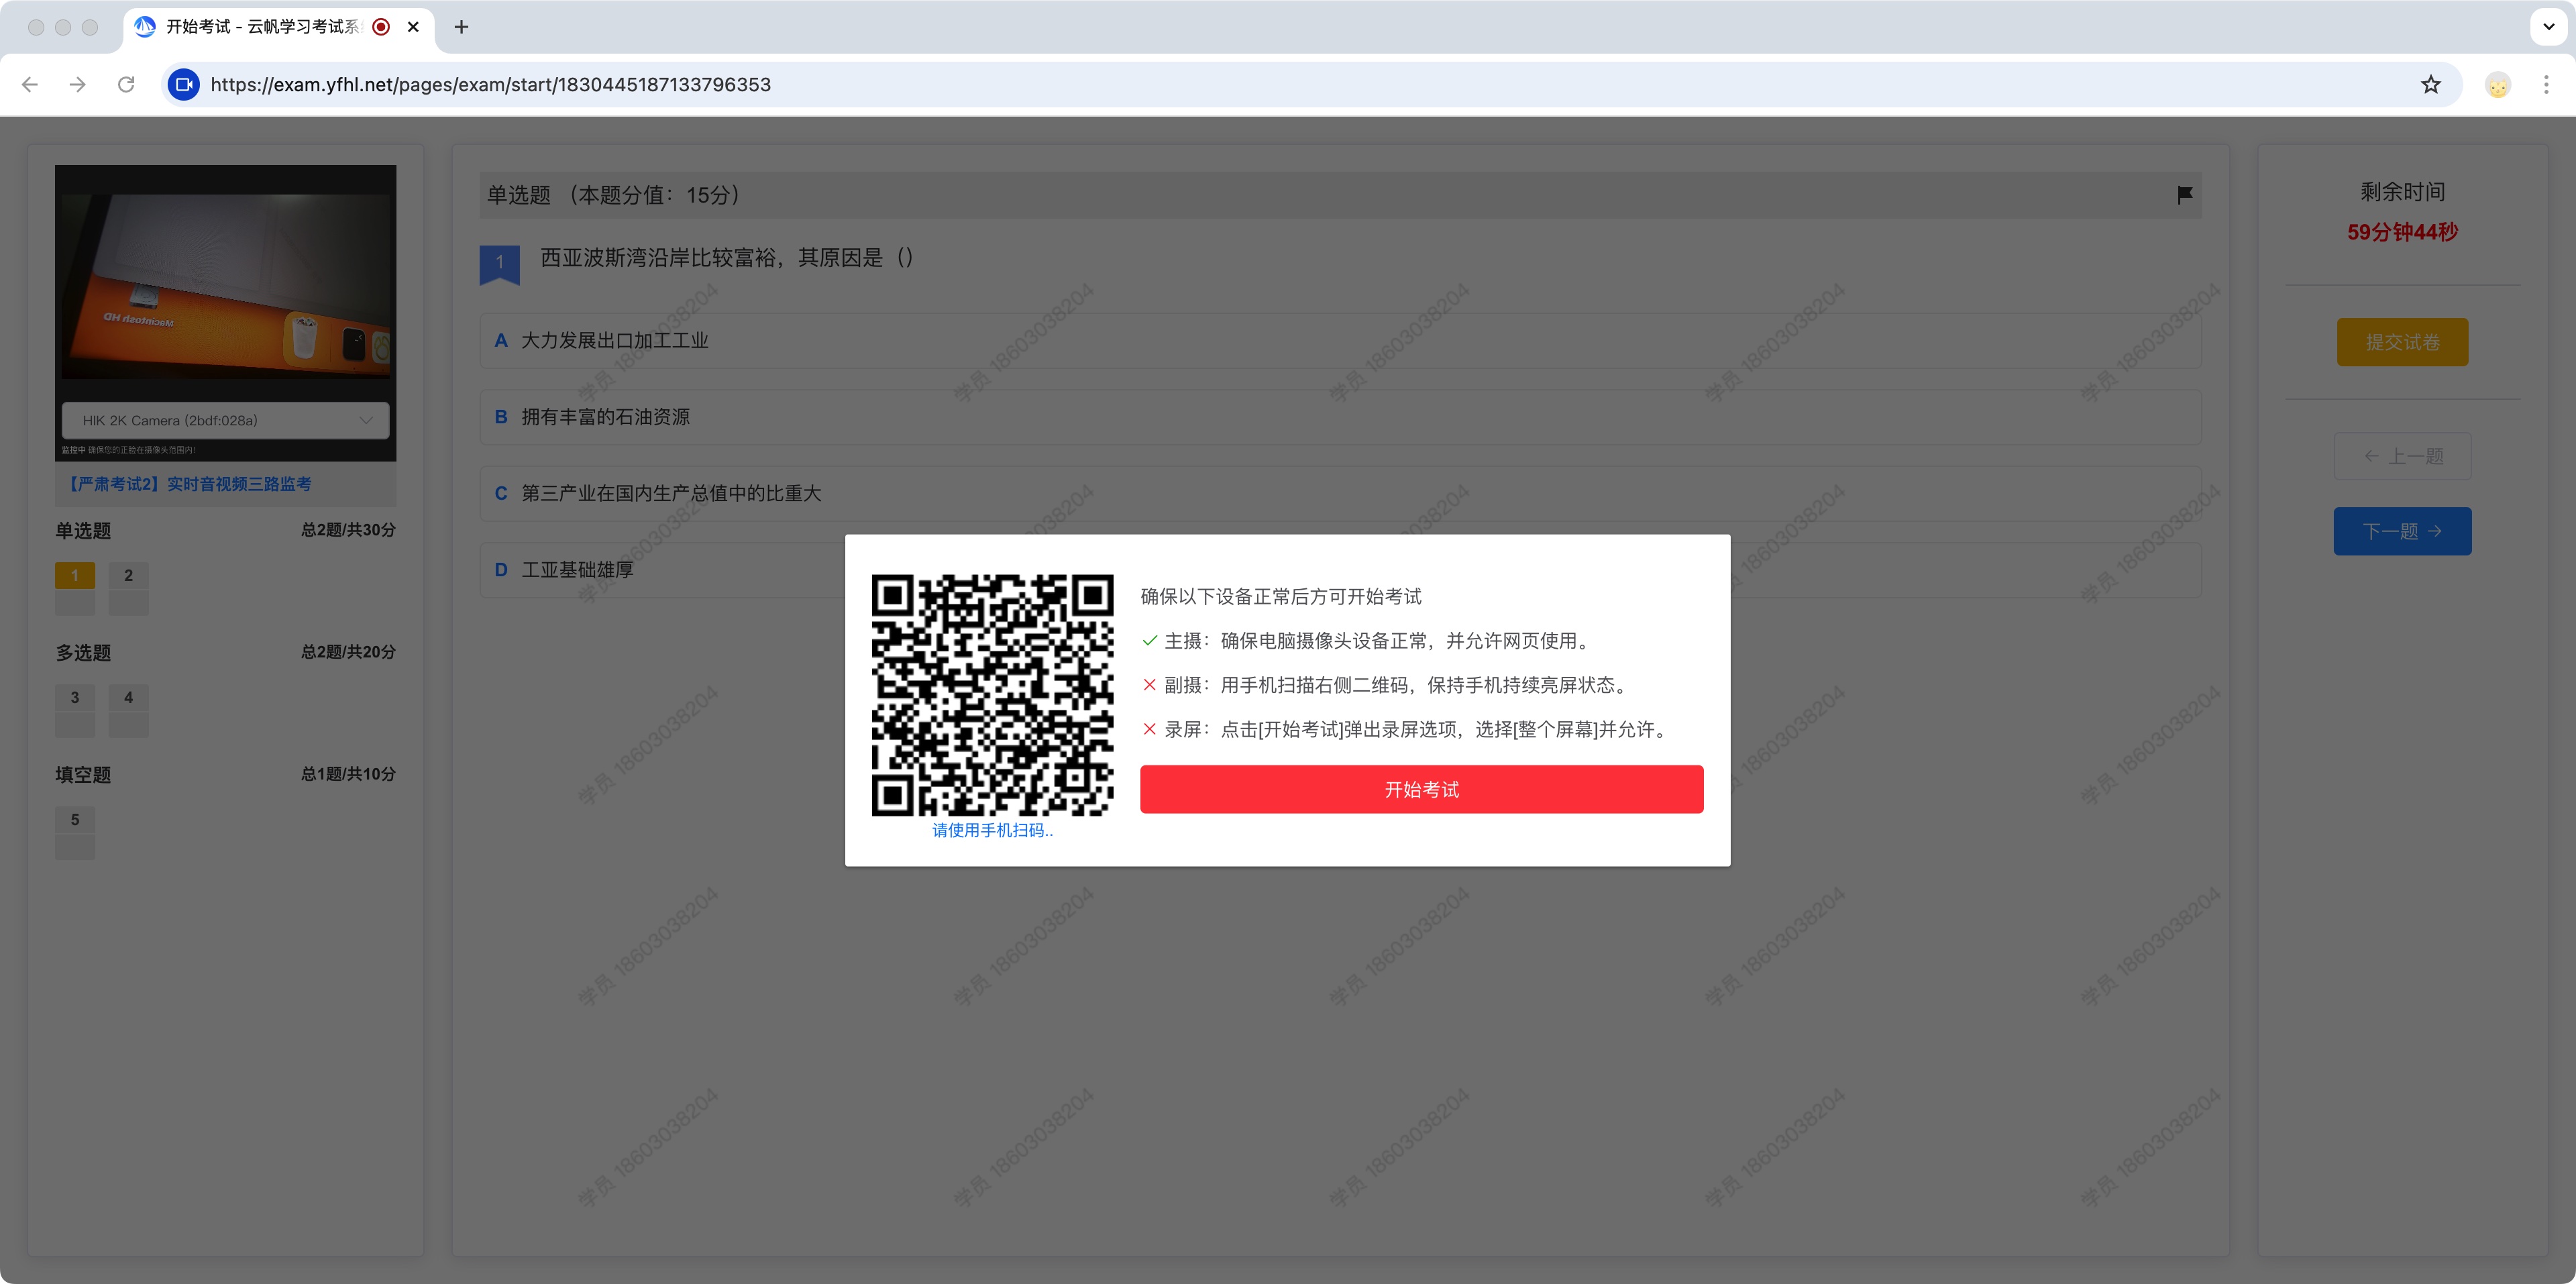Click the recording indicator on the tab

coord(381,27)
